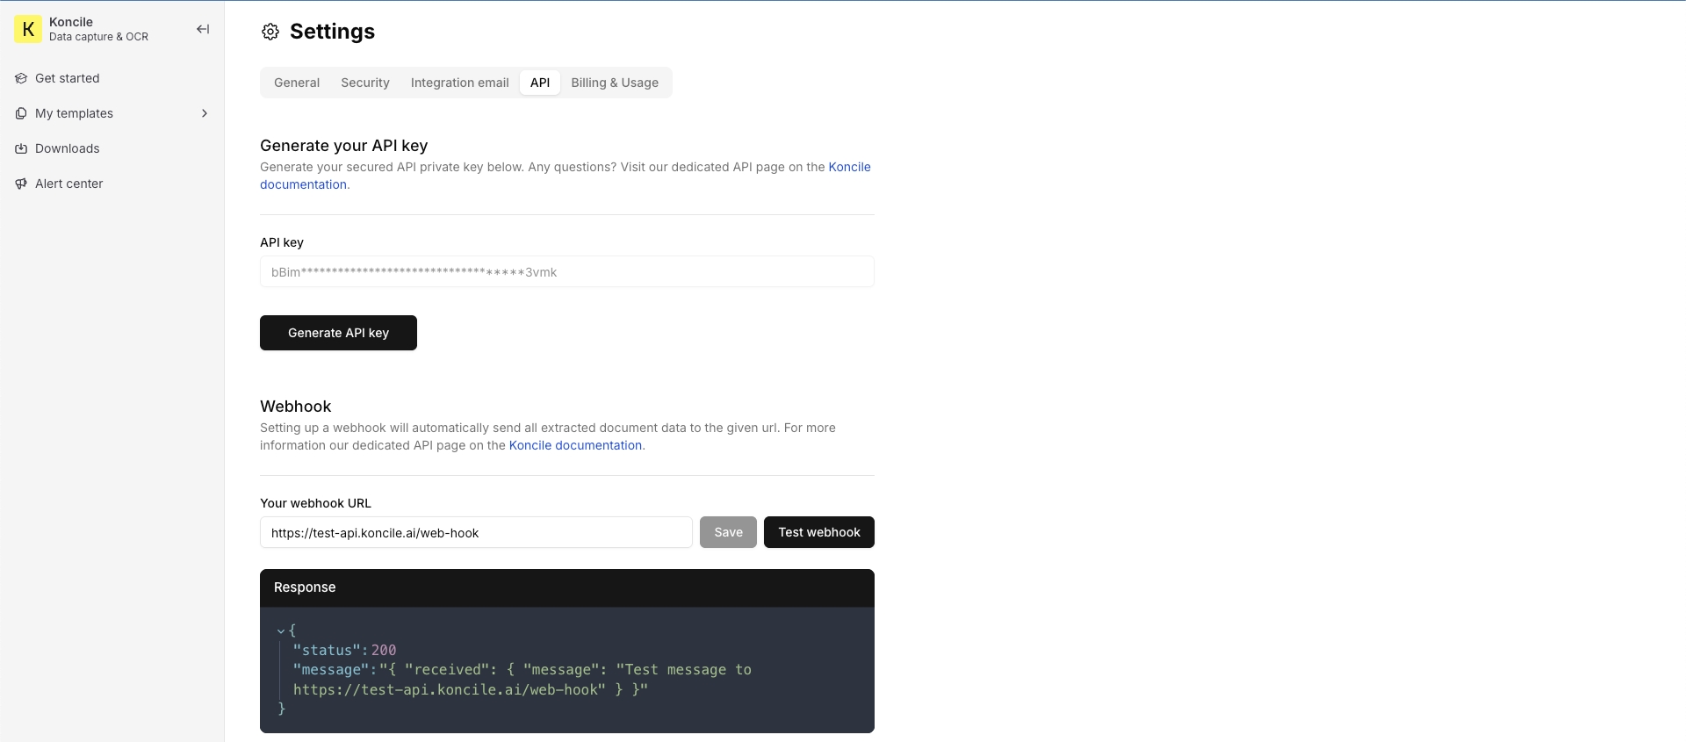Click the Koncile logo icon
The height and width of the screenshot is (742, 1686).
tap(28, 29)
